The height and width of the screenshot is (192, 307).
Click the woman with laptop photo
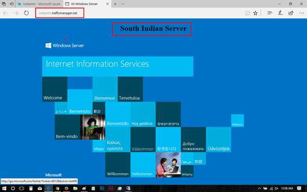point(93,127)
